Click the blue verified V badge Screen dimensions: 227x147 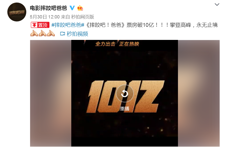point(72,8)
